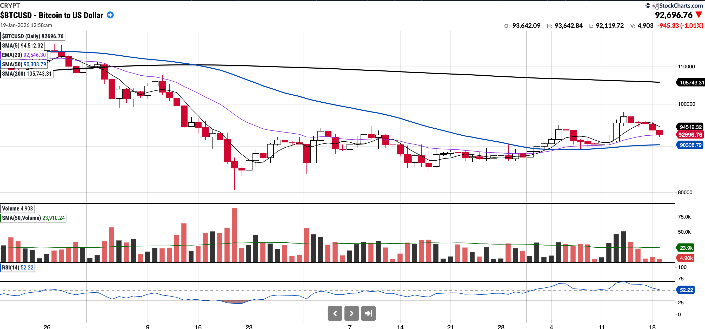
Task: Click the red 4.90k volume tag
Action: tap(686, 258)
